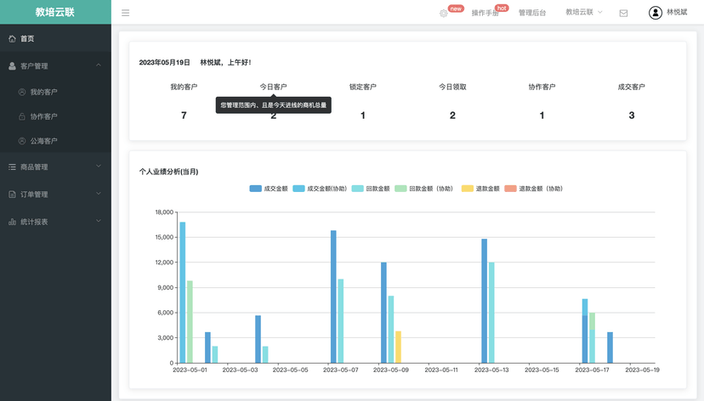
Task: Collapse the 客户管理 sidebar section
Action: tap(99, 65)
